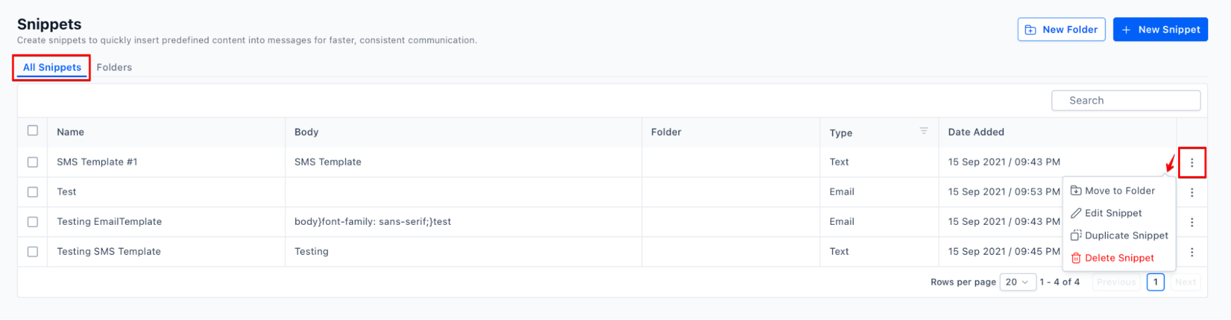This screenshot has height=320, width=1231.
Task: Click the New Folder button
Action: tap(1061, 29)
